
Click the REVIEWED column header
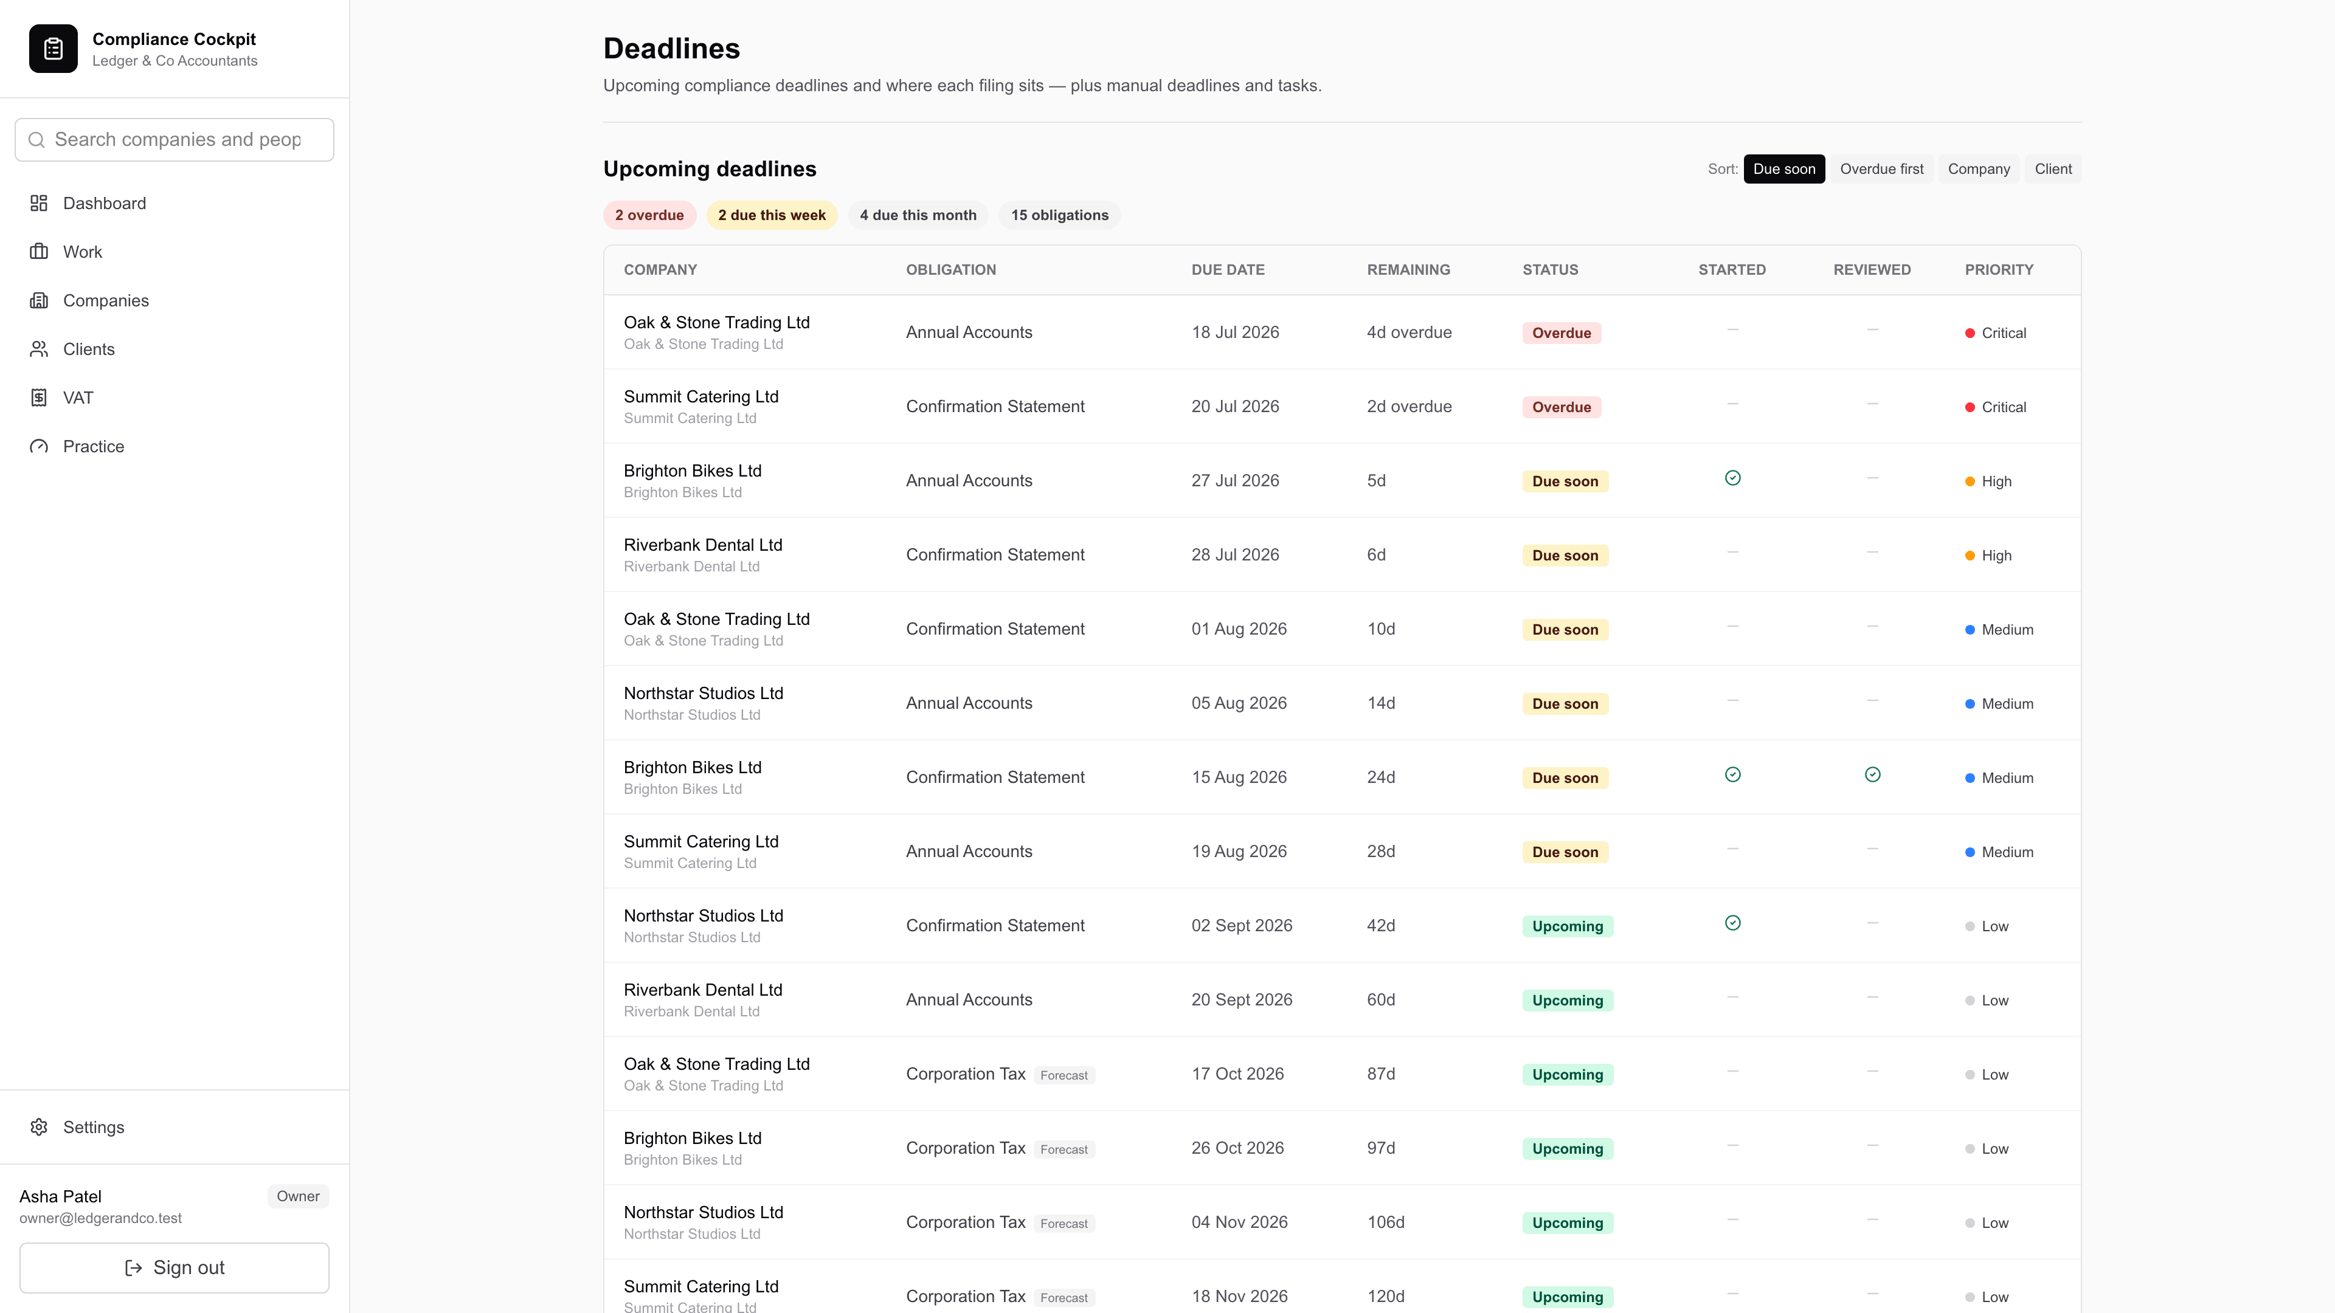click(x=1872, y=270)
